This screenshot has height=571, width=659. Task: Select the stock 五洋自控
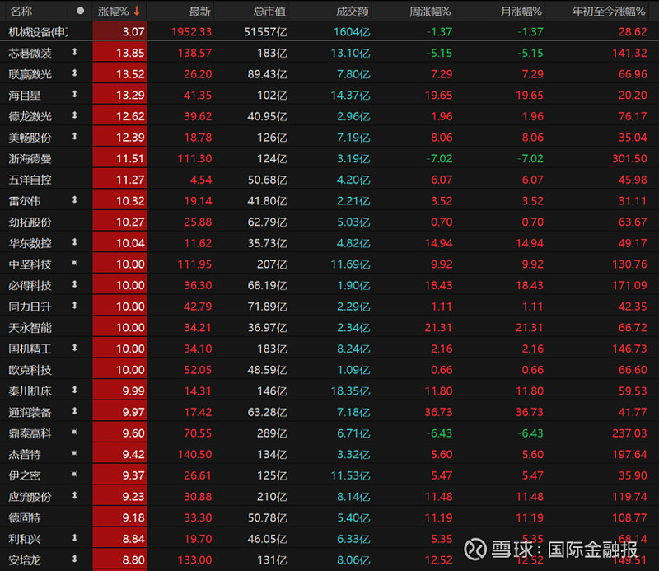point(30,180)
